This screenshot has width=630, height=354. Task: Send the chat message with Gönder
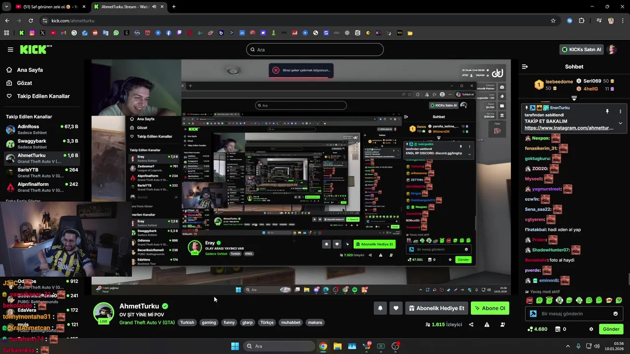611,329
